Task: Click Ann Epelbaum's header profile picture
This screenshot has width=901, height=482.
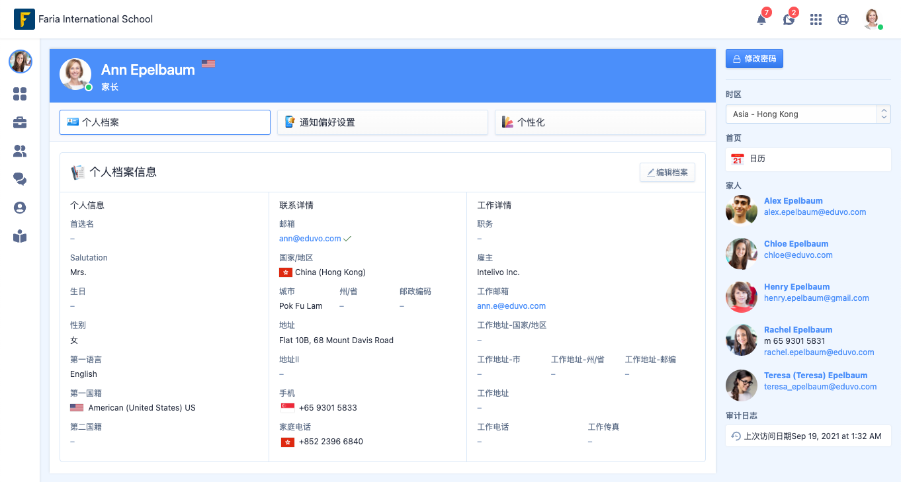Action: (x=75, y=74)
